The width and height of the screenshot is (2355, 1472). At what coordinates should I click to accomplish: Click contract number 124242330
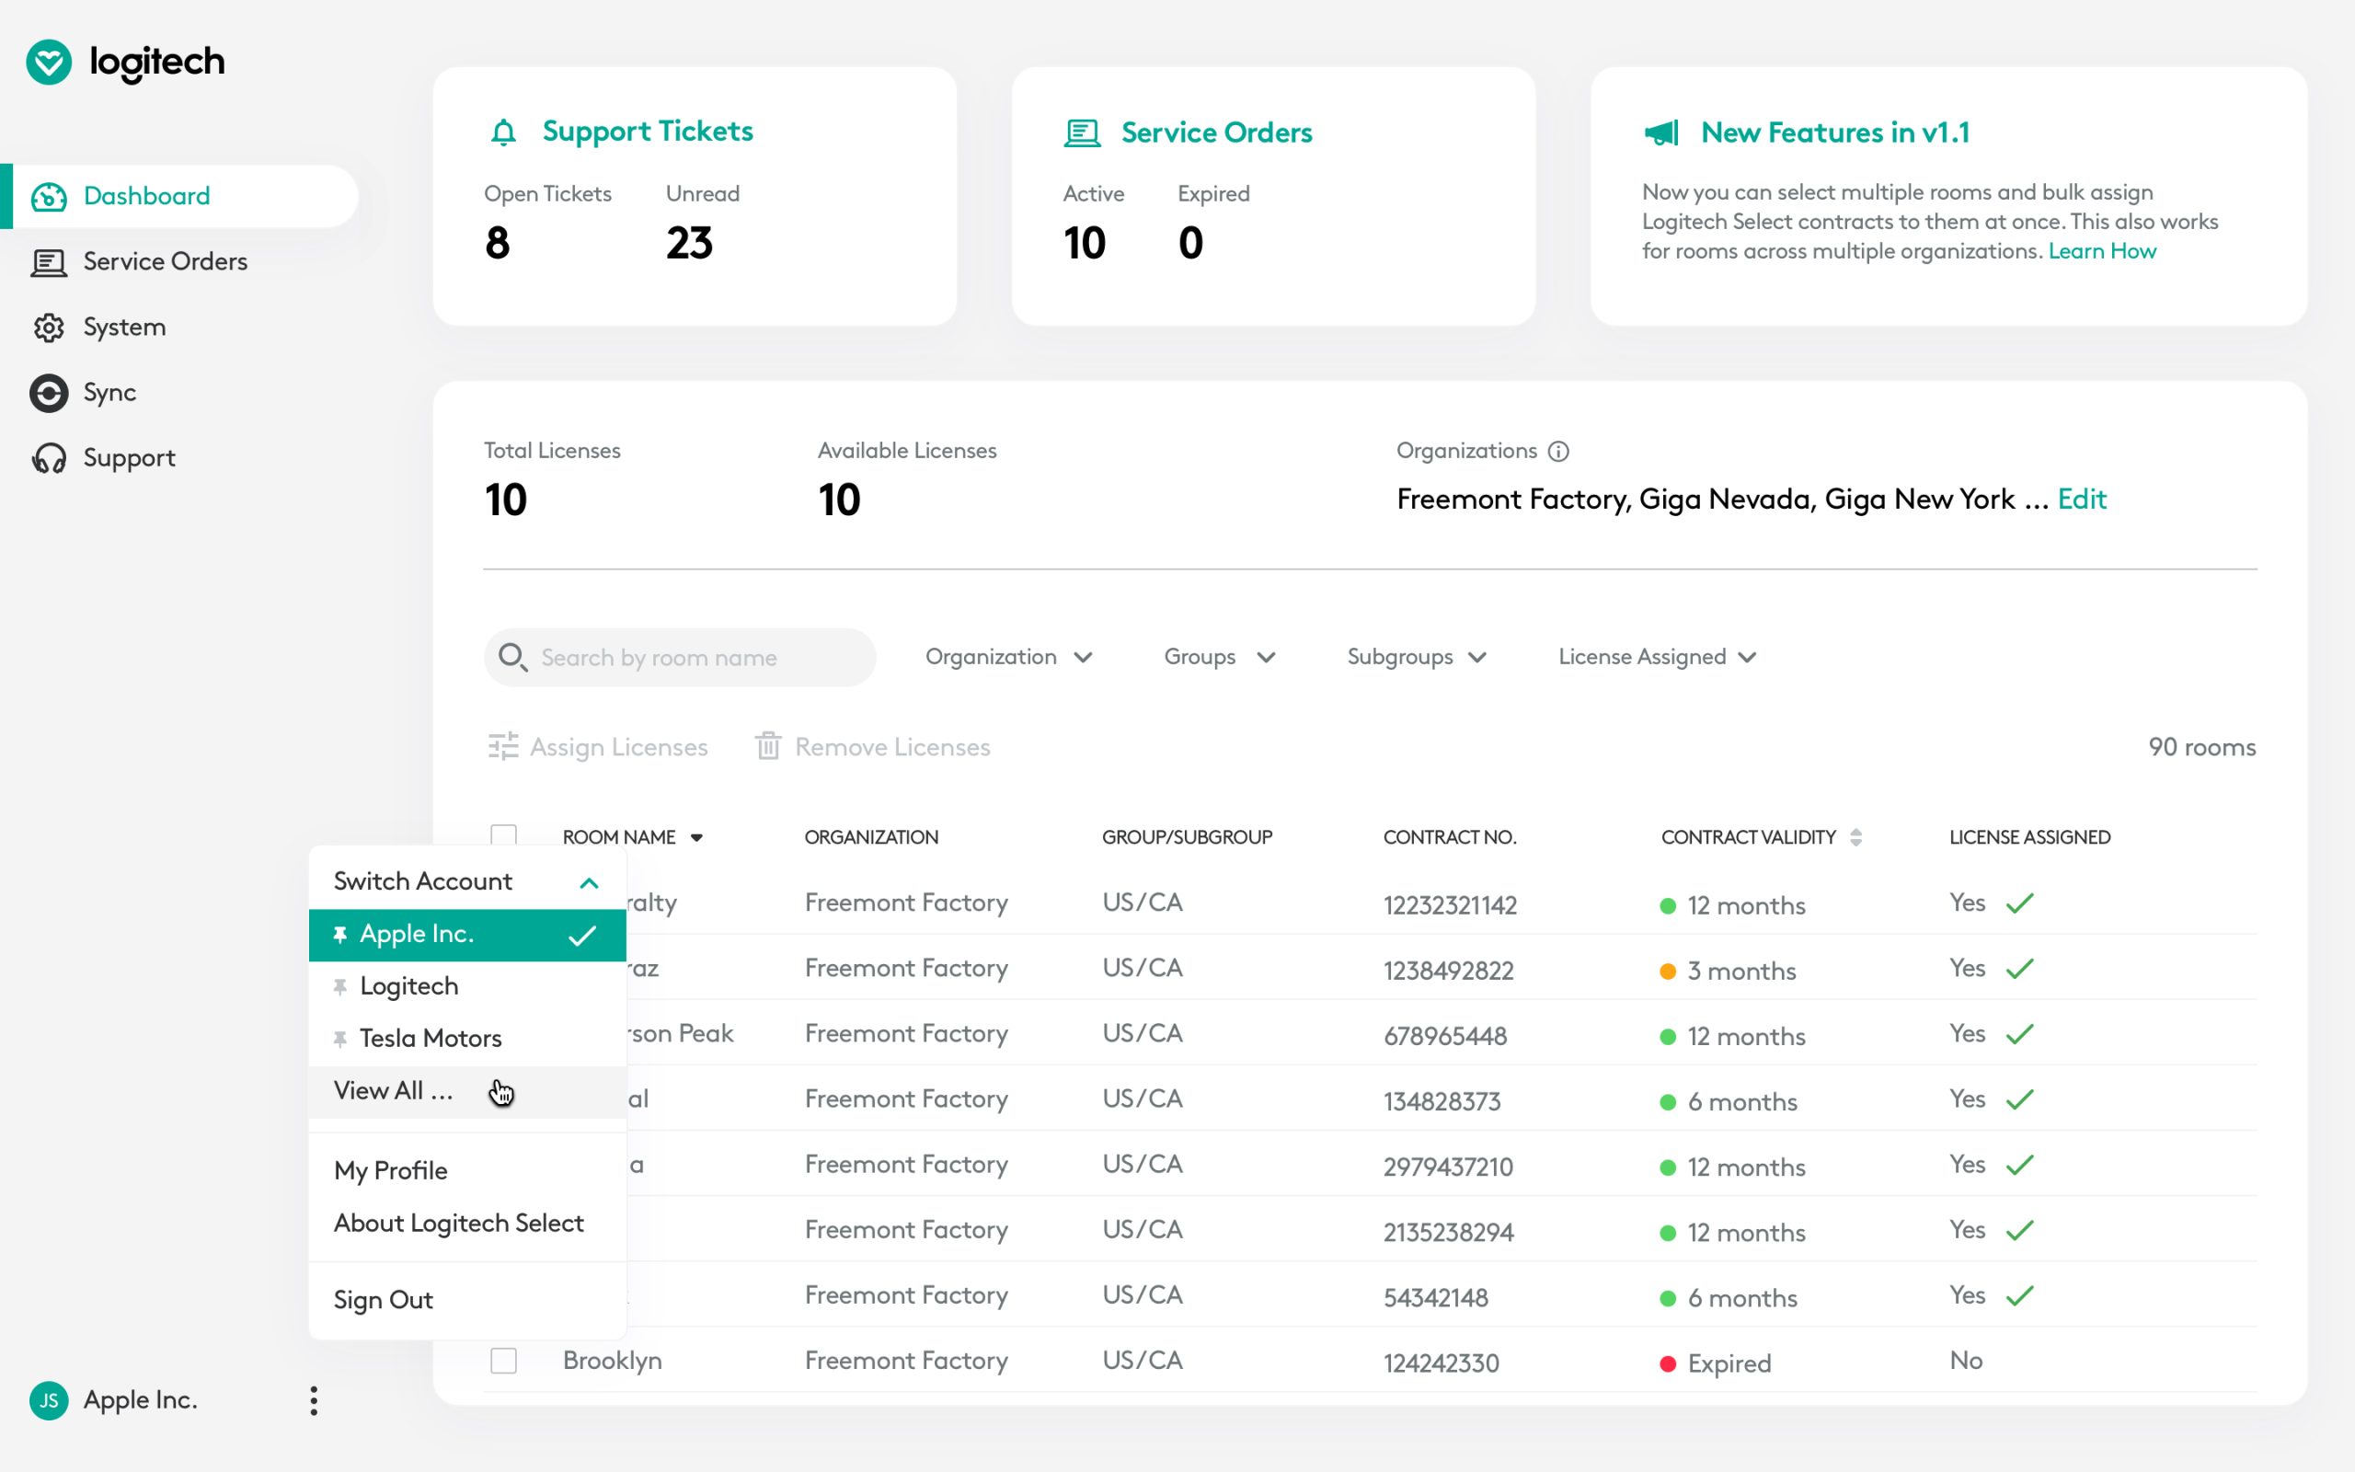(1442, 1363)
